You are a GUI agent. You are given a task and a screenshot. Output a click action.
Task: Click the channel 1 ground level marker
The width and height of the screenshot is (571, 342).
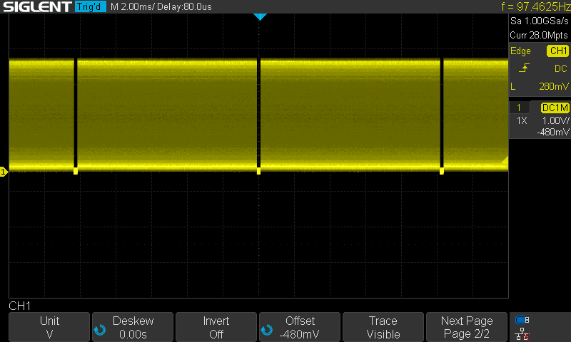click(4, 172)
